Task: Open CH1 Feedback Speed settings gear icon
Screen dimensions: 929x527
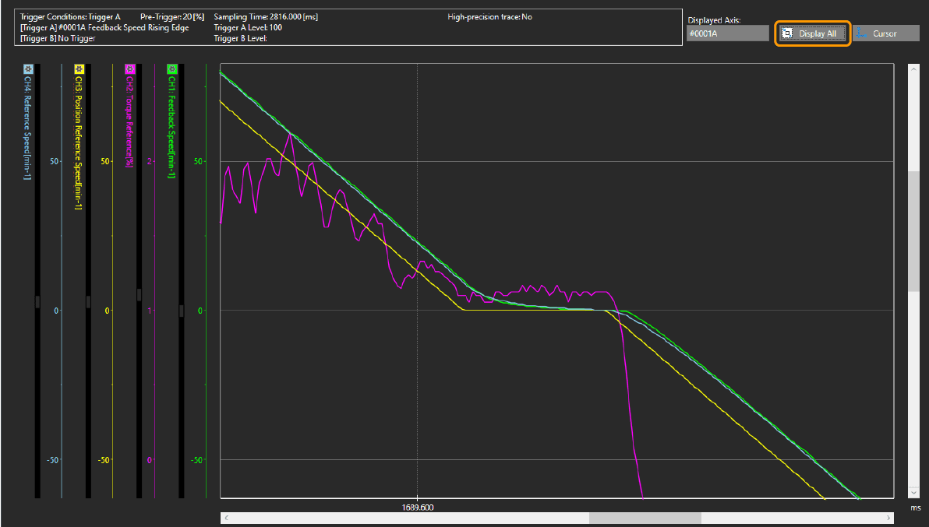Action: [172, 69]
